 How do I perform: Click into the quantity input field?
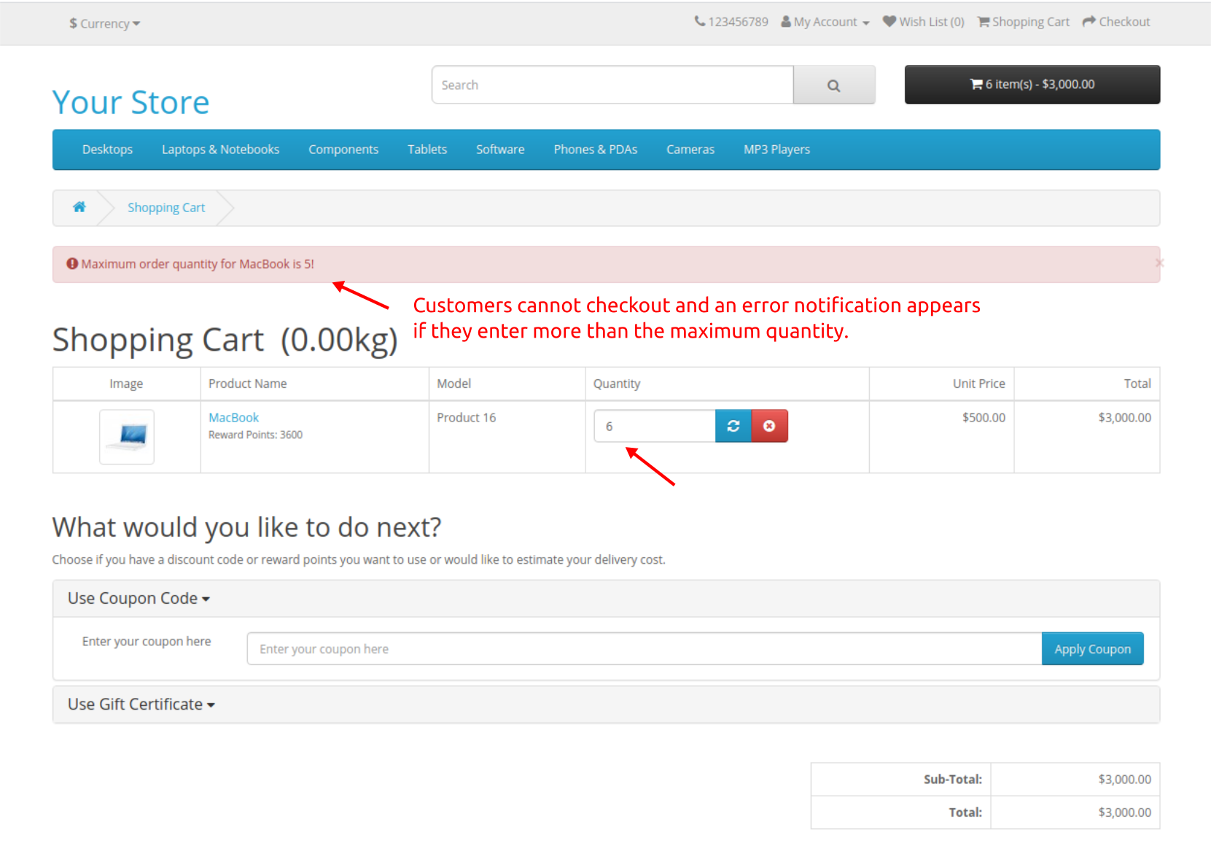click(654, 426)
